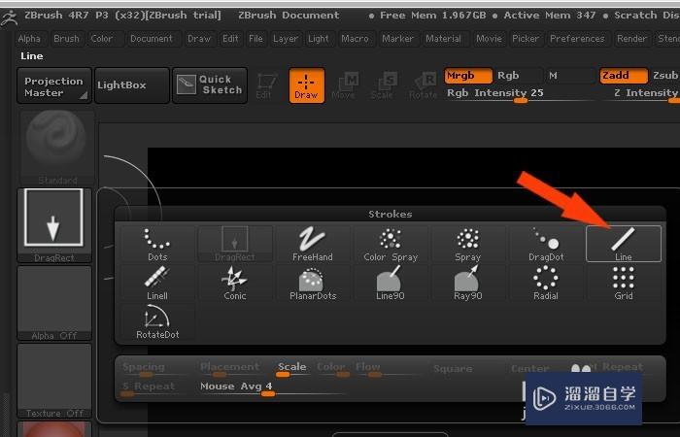Image resolution: width=680 pixels, height=437 pixels.
Task: Open the Marker menu
Action: tap(397, 39)
